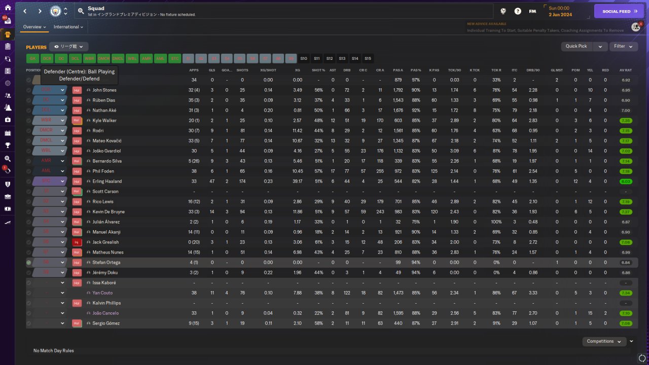Open the Medical Centre first-aid icon
Image resolution: width=649 pixels, height=365 pixels.
pyautogui.click(x=7, y=120)
